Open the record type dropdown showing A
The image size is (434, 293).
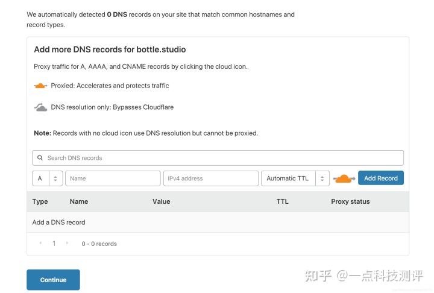click(47, 178)
